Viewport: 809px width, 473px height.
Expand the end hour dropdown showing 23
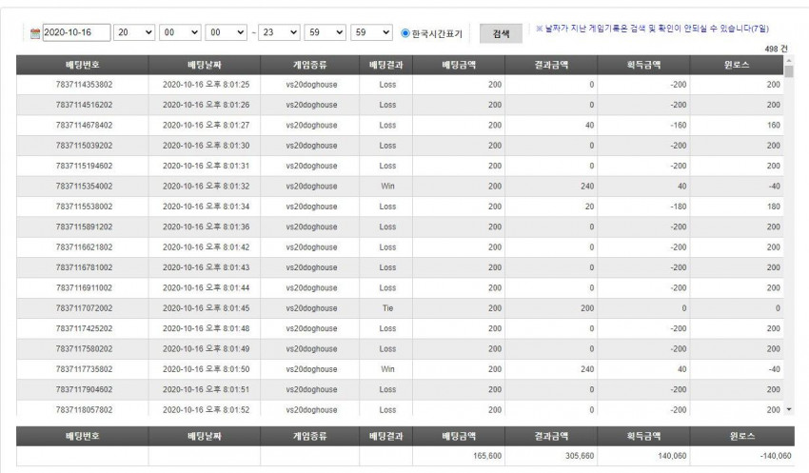[279, 32]
